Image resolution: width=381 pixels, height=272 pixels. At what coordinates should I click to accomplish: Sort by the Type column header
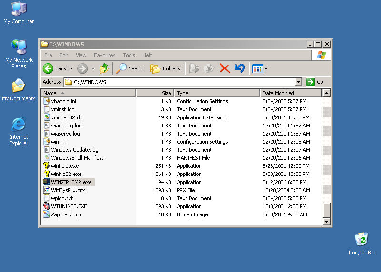(x=217, y=93)
